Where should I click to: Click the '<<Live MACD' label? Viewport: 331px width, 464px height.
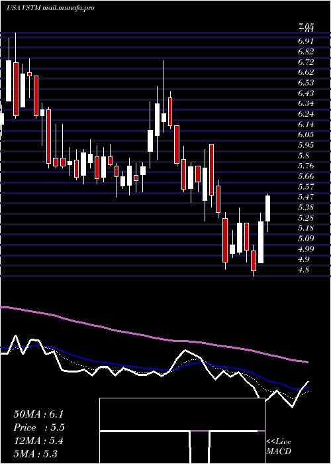[x=279, y=447]
